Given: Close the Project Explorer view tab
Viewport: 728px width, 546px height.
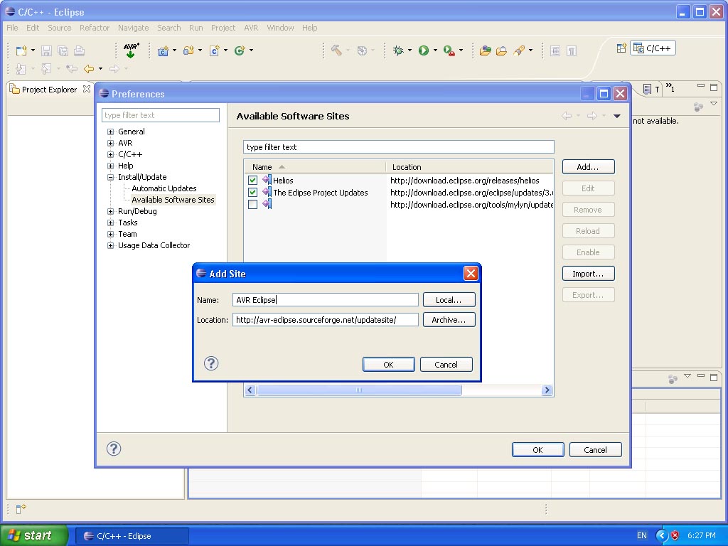Looking at the screenshot, I should tap(86, 89).
